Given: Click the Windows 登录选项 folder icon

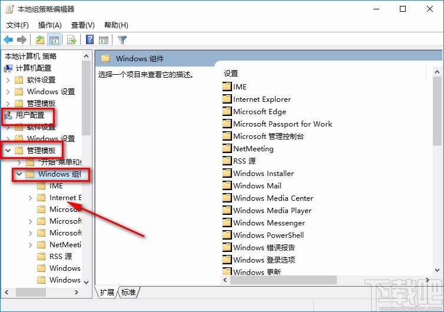Looking at the screenshot, I should pos(227,260).
